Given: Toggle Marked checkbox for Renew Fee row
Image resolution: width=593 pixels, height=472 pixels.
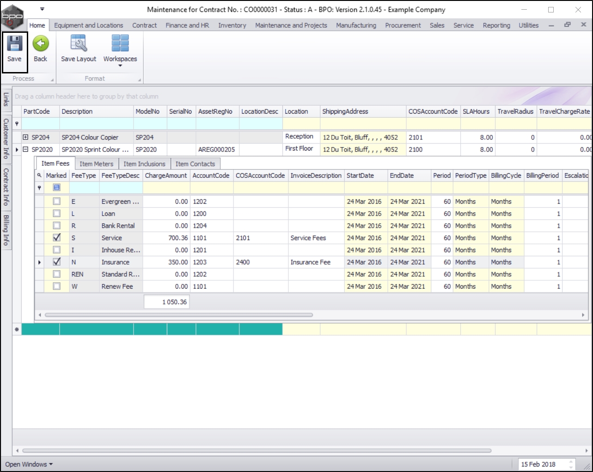Looking at the screenshot, I should 56,286.
